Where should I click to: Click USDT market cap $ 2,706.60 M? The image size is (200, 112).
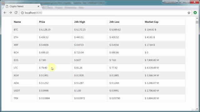click(x=152, y=91)
